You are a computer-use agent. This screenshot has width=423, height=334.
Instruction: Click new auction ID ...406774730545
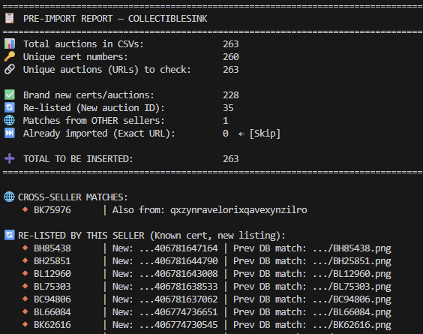(x=178, y=324)
